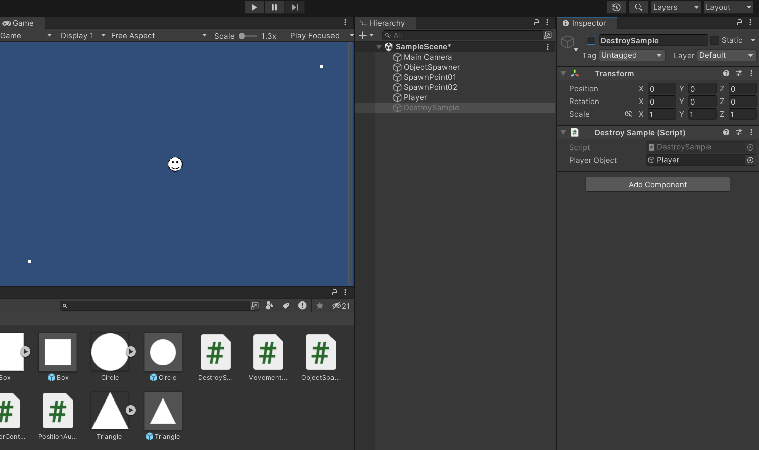Viewport: 759px width, 450px height.
Task: Open the Free Aspect dropdown
Action: (159, 35)
